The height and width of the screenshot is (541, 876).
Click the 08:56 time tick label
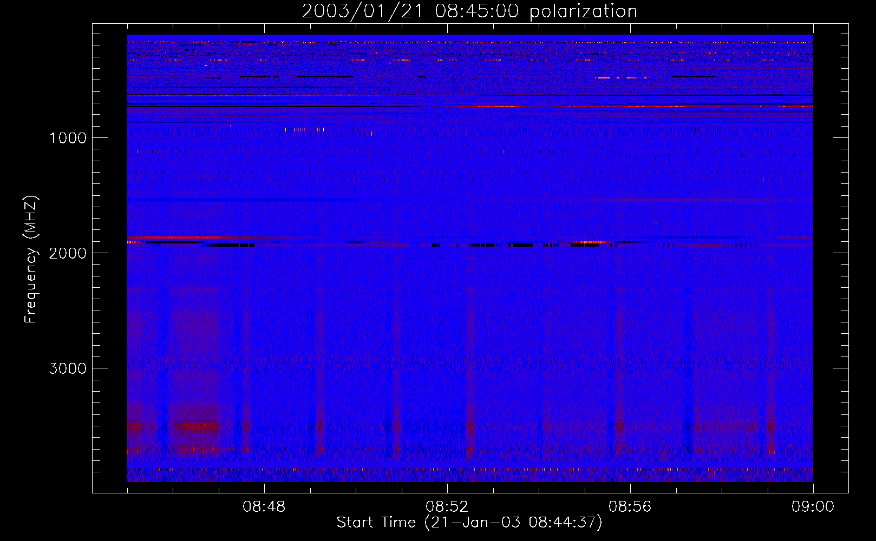(x=630, y=507)
